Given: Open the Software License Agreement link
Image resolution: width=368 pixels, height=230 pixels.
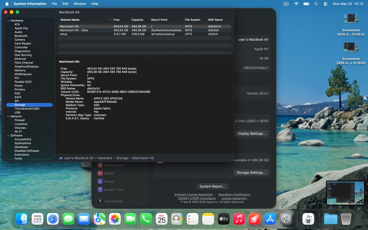Looking at the screenshot, I should click(194, 195).
